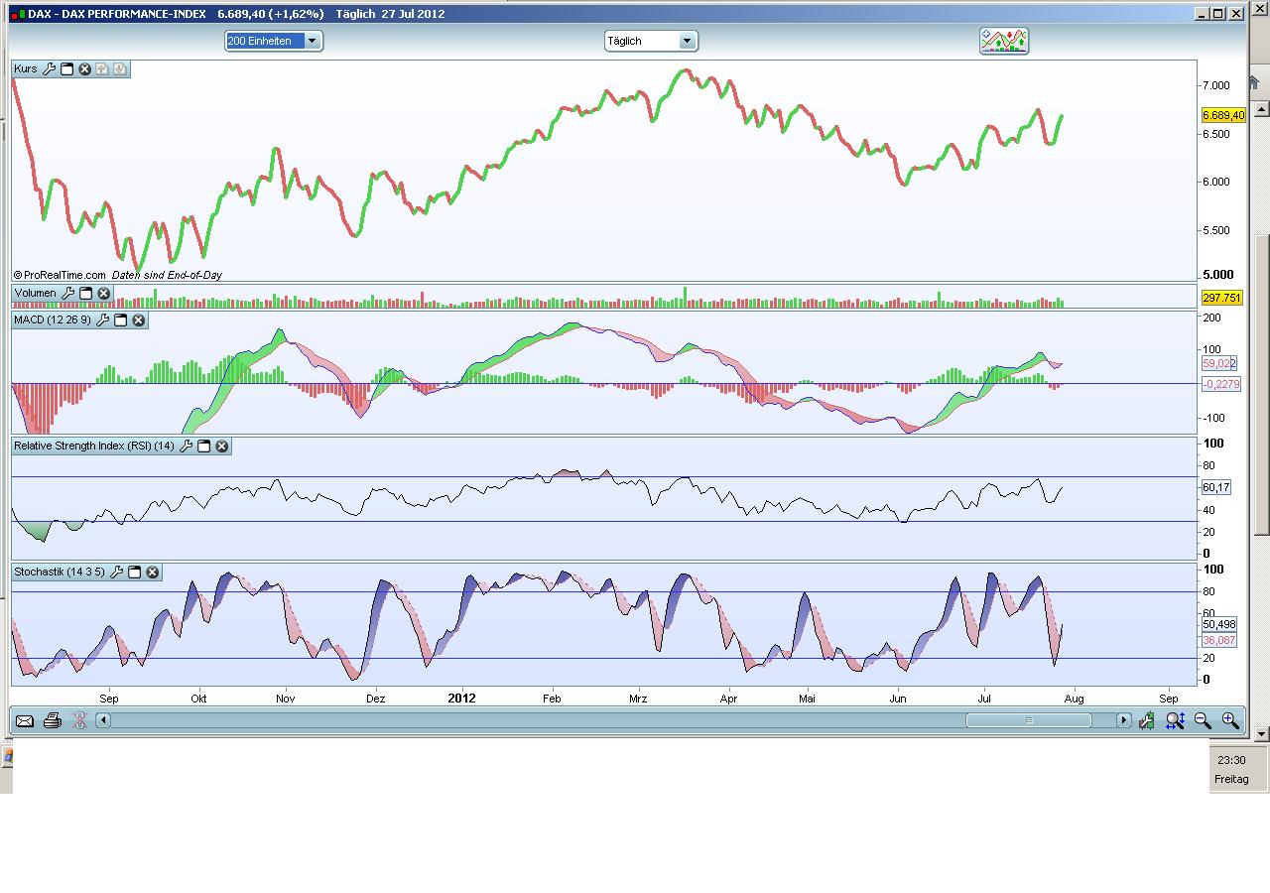Remove the RSI indicator panel

point(222,446)
